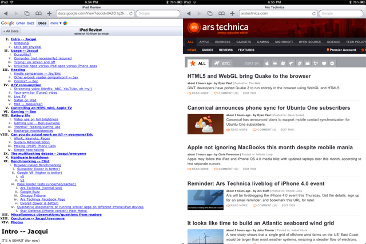This screenshot has width=366, height=244.
Task: Tap the forward arrow in the Ars Technica window
Action: [x=199, y=14]
